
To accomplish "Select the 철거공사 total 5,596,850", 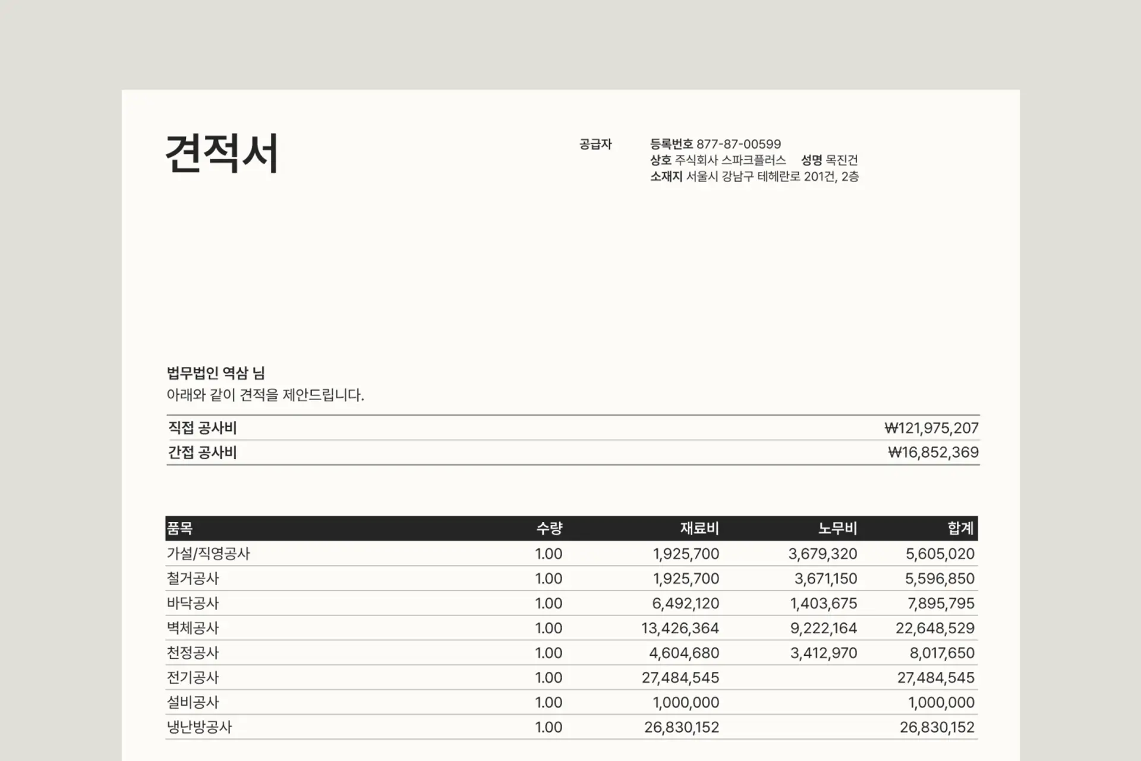I will pyautogui.click(x=940, y=578).
